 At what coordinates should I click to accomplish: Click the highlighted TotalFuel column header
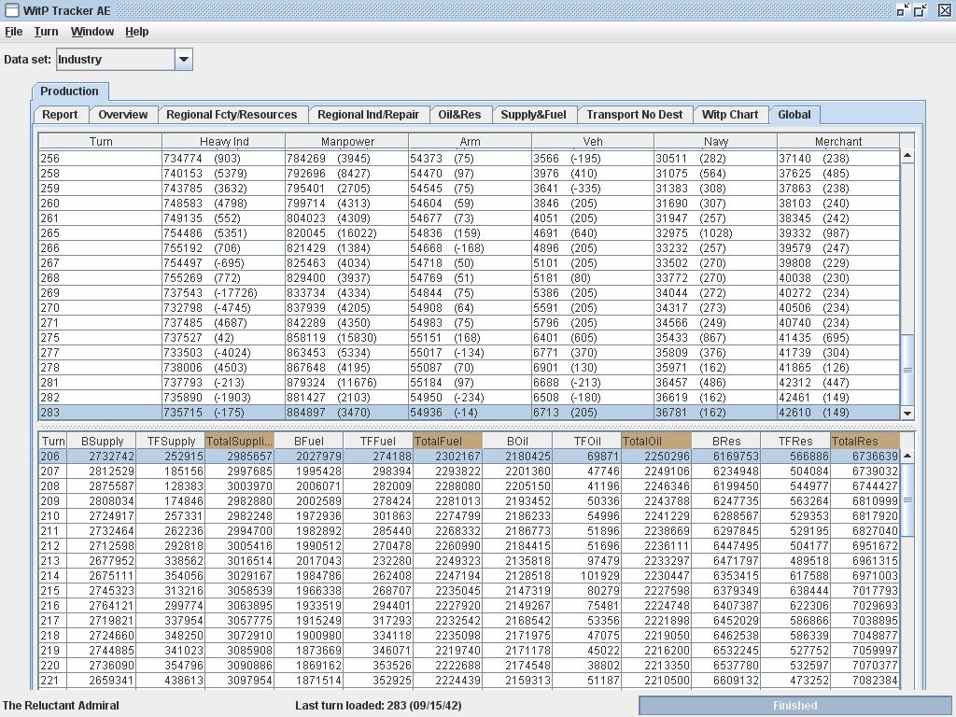(x=447, y=441)
